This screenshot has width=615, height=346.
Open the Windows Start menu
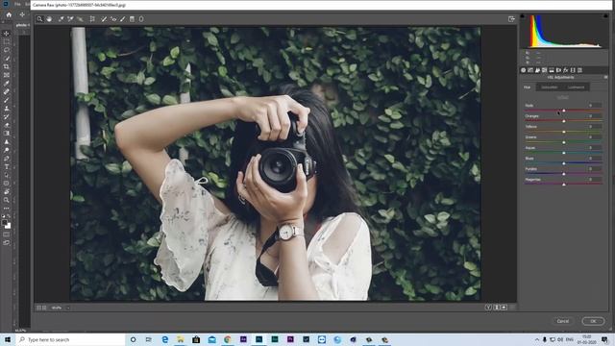[x=8, y=339]
